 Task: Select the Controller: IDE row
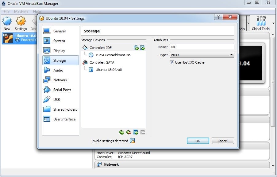pyautogui.click(x=113, y=48)
